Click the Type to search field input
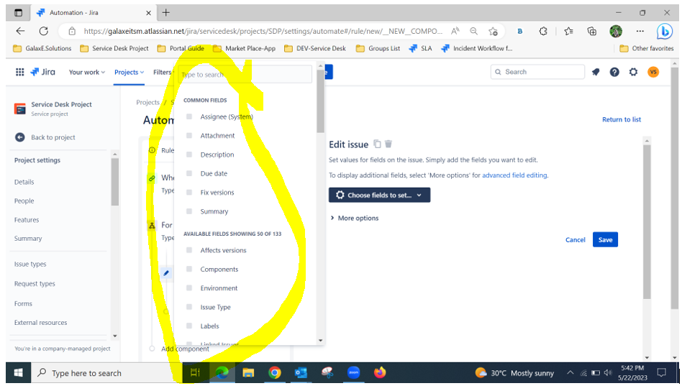Viewport: 682px width, 391px height. [245, 74]
